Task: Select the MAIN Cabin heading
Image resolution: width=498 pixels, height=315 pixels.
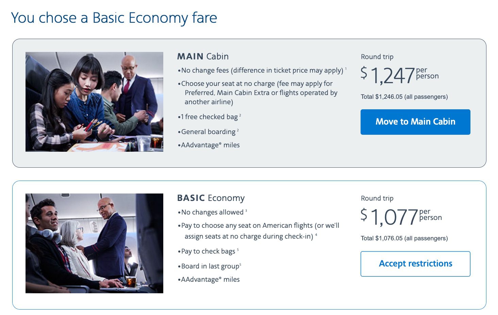Action: coord(202,56)
